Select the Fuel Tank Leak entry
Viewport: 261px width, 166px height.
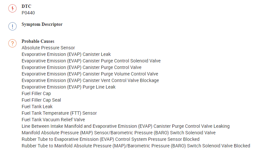(x=37, y=107)
